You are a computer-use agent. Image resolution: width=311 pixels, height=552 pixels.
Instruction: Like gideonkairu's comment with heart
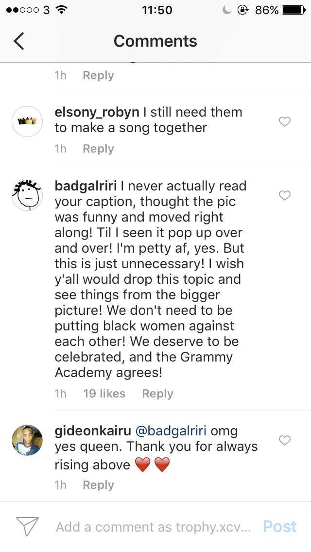pyautogui.click(x=285, y=440)
